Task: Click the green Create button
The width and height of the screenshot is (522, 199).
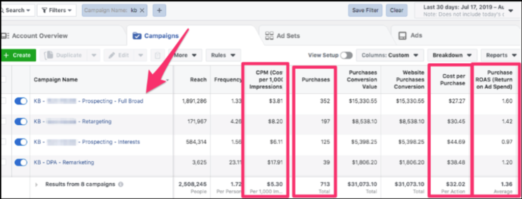Action: (x=19, y=55)
